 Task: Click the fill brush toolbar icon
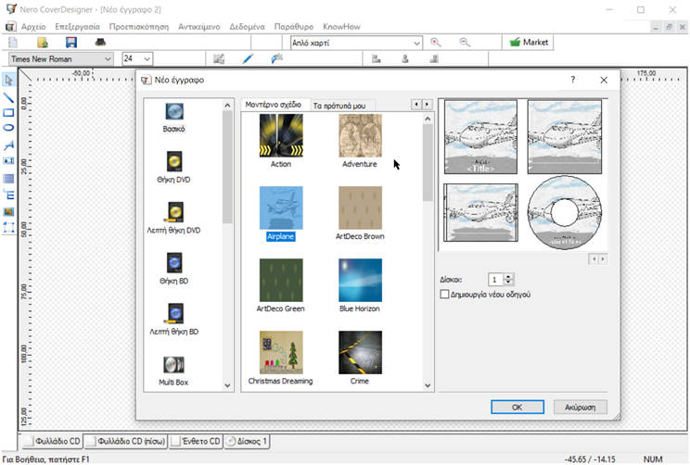pyautogui.click(x=276, y=58)
